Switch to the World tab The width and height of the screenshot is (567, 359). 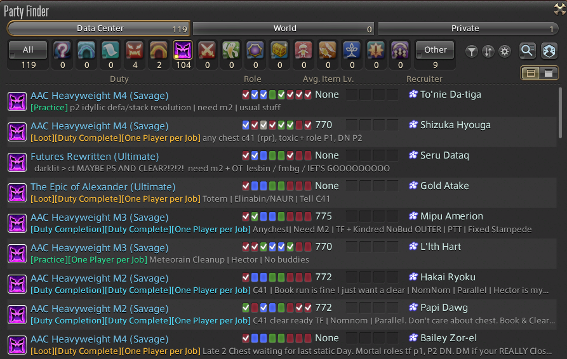284,29
